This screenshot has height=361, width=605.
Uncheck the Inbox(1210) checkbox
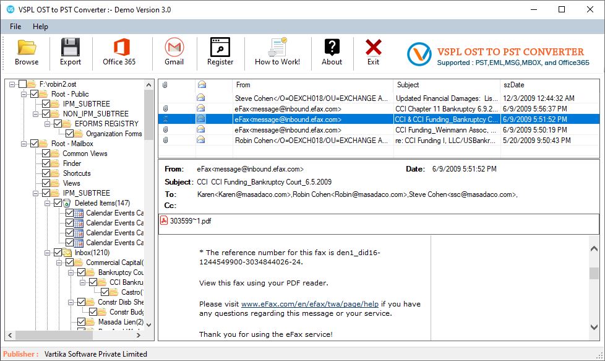pyautogui.click(x=58, y=253)
